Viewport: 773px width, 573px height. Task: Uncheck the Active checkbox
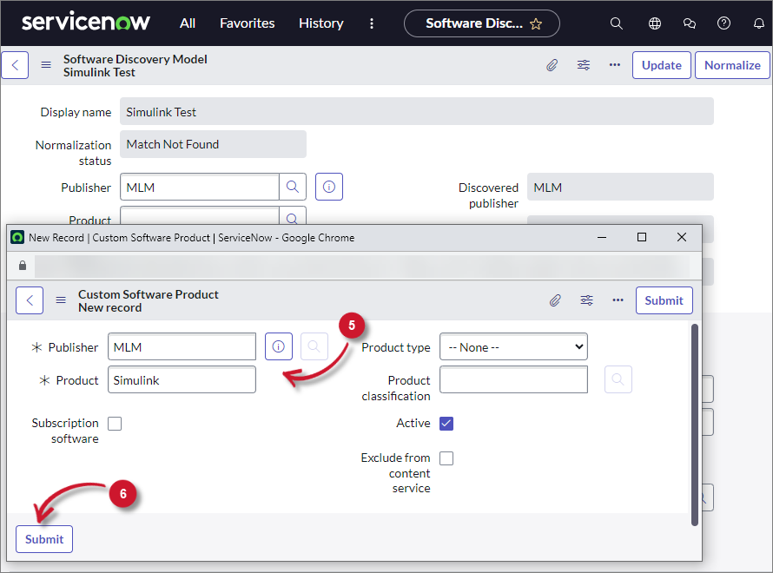446,423
